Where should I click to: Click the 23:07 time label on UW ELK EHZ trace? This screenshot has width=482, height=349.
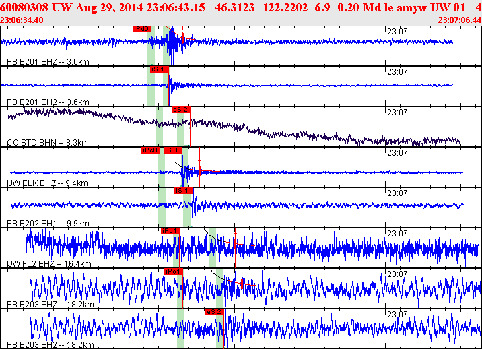click(x=397, y=153)
